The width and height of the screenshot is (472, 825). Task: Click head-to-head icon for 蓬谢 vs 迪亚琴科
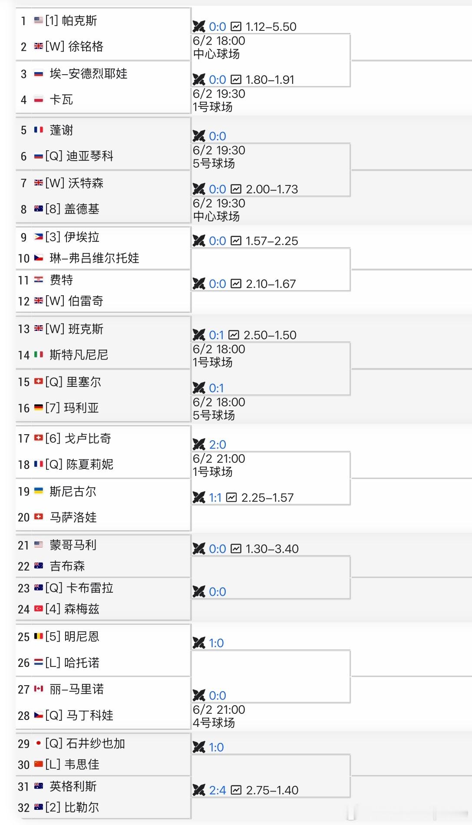[199, 136]
